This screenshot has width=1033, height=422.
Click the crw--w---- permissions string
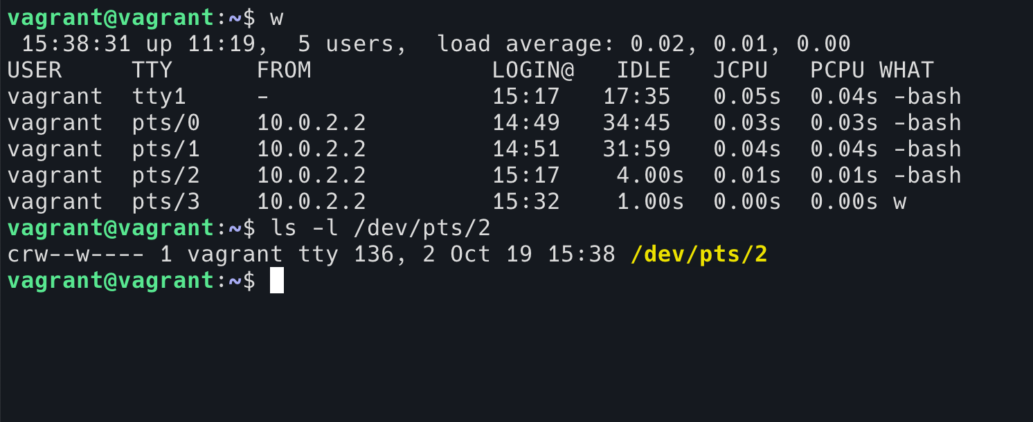pos(76,255)
